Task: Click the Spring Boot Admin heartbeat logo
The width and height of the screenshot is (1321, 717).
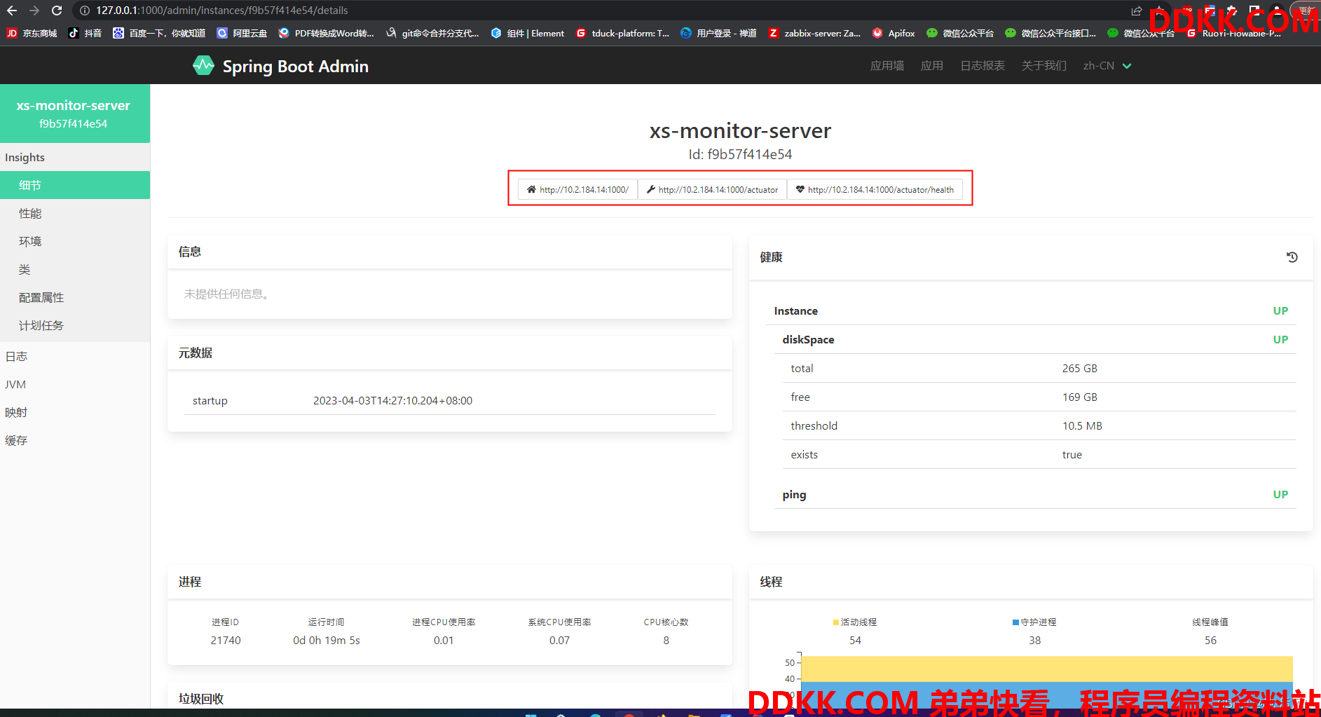Action: (204, 66)
